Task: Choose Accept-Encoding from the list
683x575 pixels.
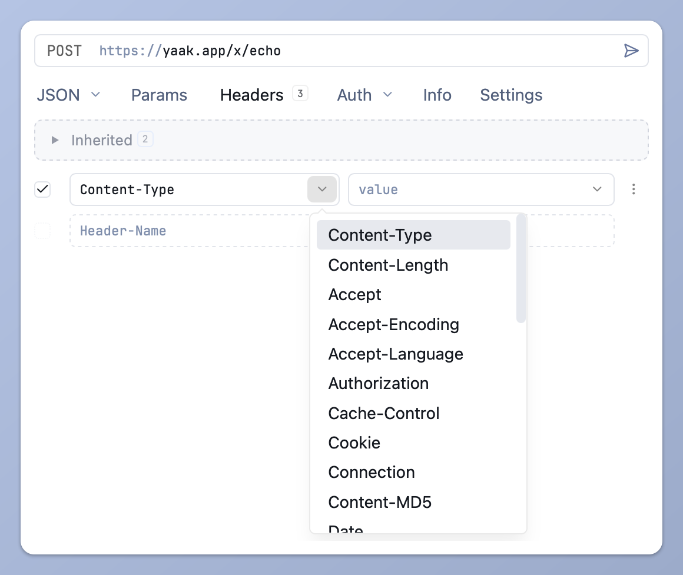Action: (413, 324)
